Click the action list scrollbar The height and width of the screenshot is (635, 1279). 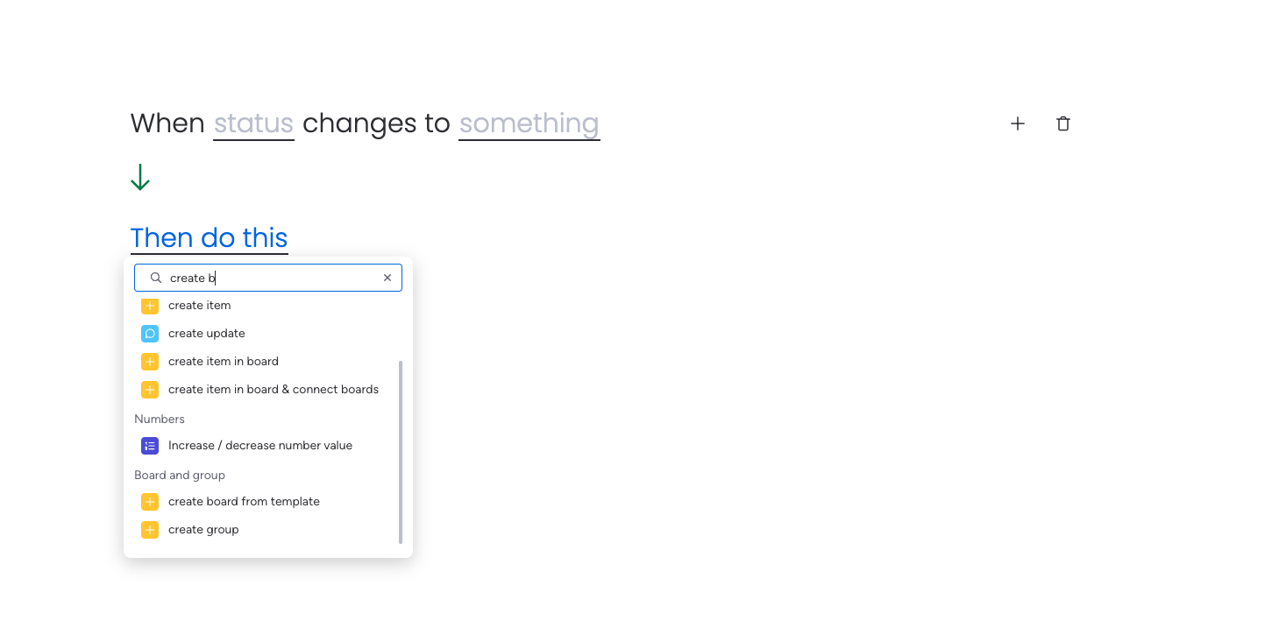click(x=401, y=451)
